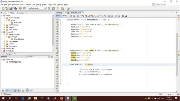Select Array.java in Projects tree
The height and width of the screenshot is (101, 180).
(17, 22)
